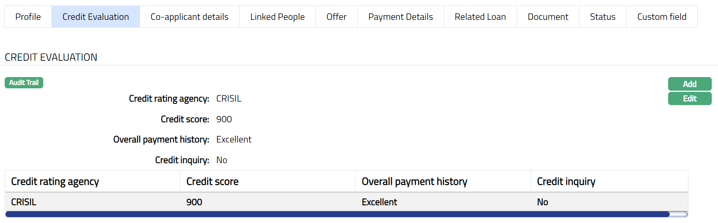Screen dimensions: 718x223
Task: Click the Credit inquiry column header
Action: [566, 181]
